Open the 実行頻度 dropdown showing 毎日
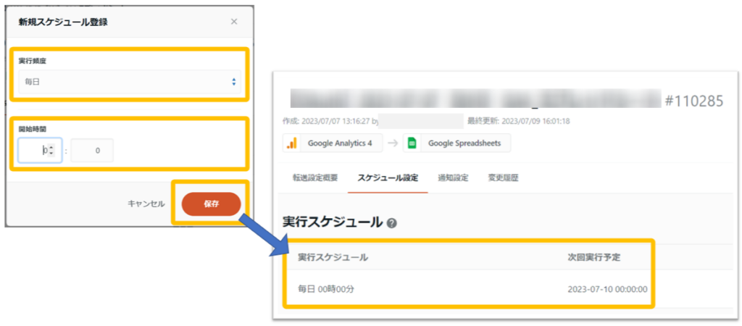 coord(128,82)
